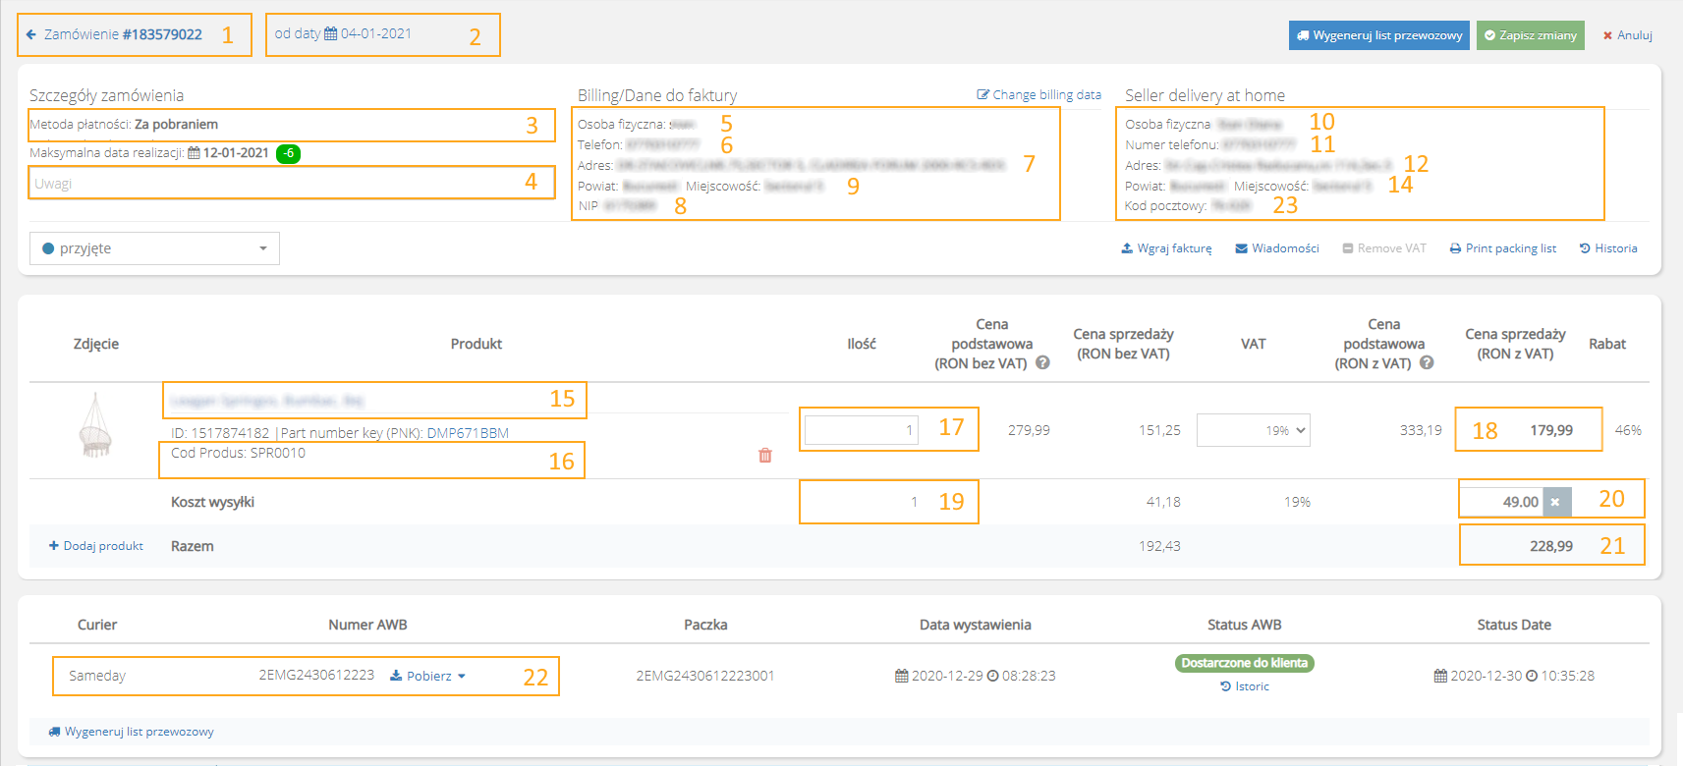Click Dodaj produkt to add product

click(x=96, y=546)
